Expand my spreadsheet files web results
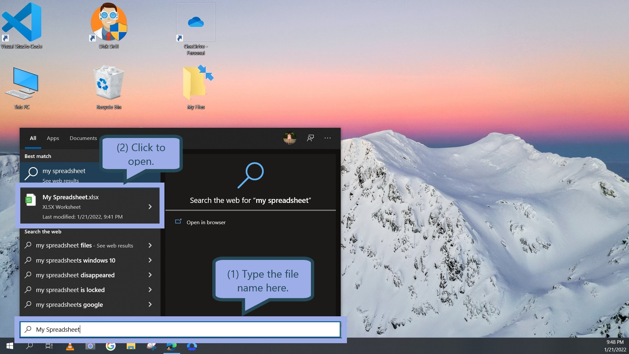The width and height of the screenshot is (629, 354). [x=150, y=245]
